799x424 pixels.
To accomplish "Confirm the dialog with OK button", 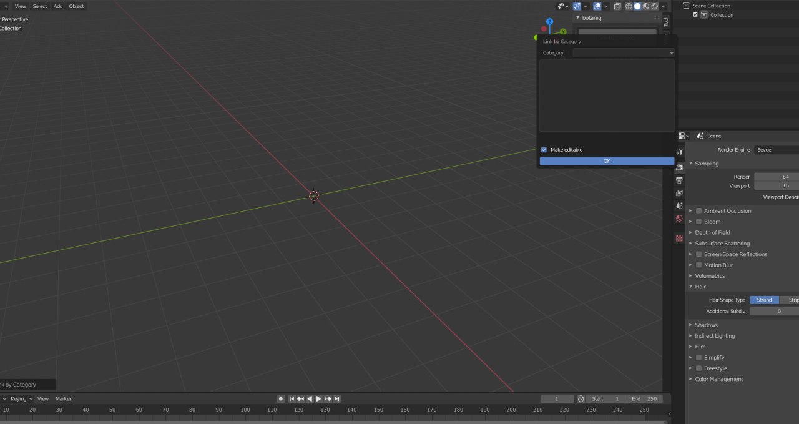I will [x=607, y=161].
